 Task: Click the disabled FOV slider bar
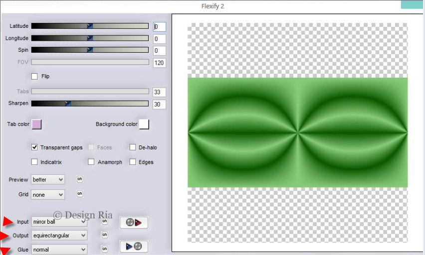[x=90, y=62]
